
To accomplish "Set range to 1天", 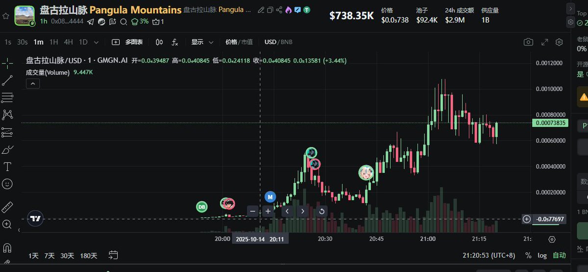I will tap(33, 255).
